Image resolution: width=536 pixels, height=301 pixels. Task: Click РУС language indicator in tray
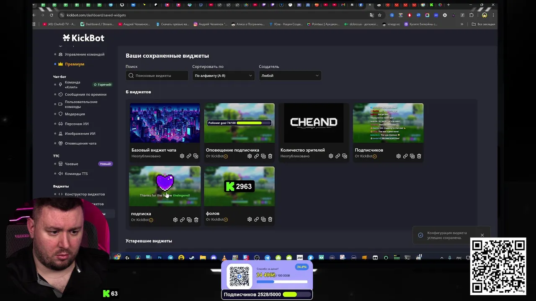pos(459,258)
